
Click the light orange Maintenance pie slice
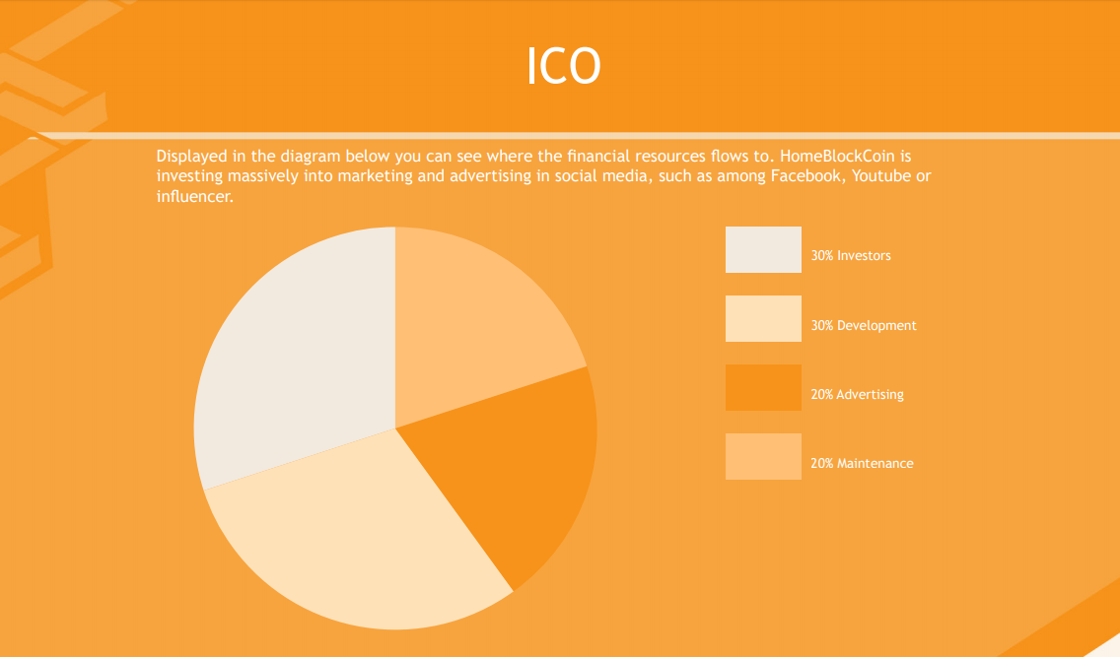(471, 321)
